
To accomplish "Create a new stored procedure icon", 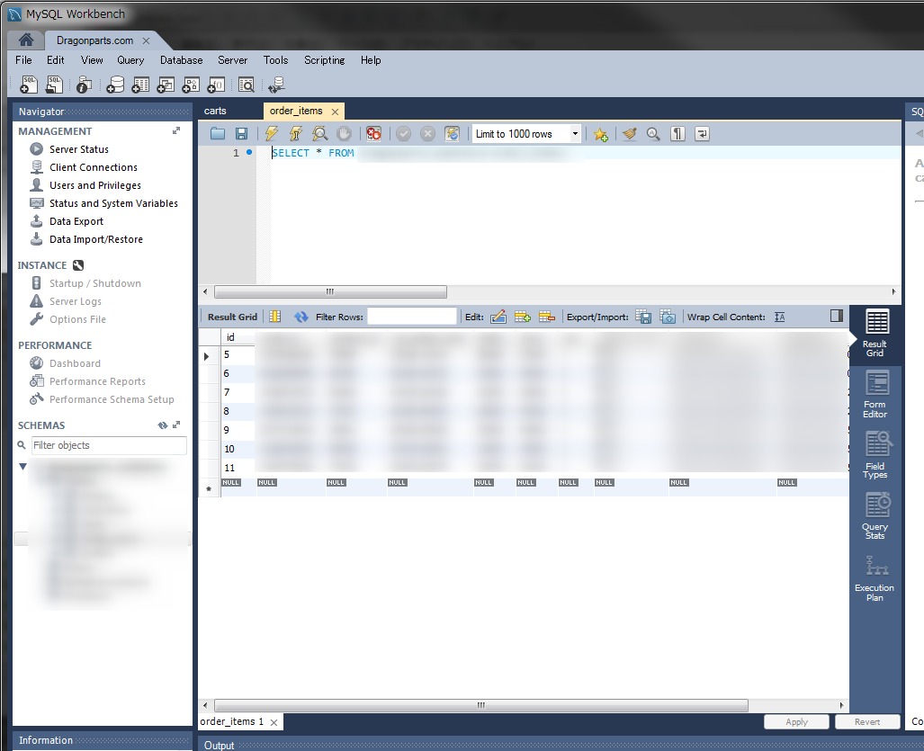I will (x=191, y=85).
